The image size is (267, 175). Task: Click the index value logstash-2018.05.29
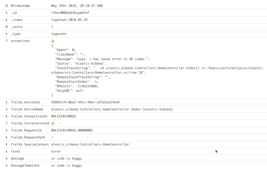(69, 20)
